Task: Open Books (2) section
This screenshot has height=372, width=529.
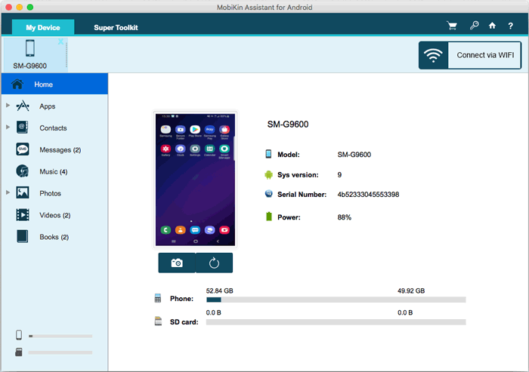Action: pos(54,237)
